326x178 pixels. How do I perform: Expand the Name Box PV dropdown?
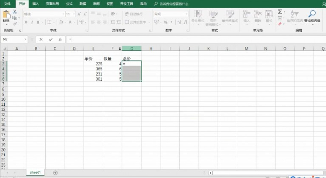coord(25,40)
